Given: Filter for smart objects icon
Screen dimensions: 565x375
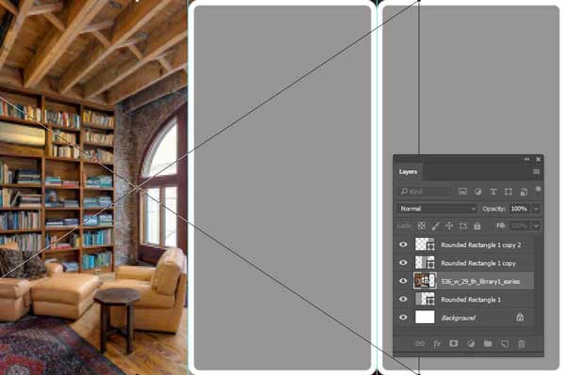Looking at the screenshot, I should point(524,192).
